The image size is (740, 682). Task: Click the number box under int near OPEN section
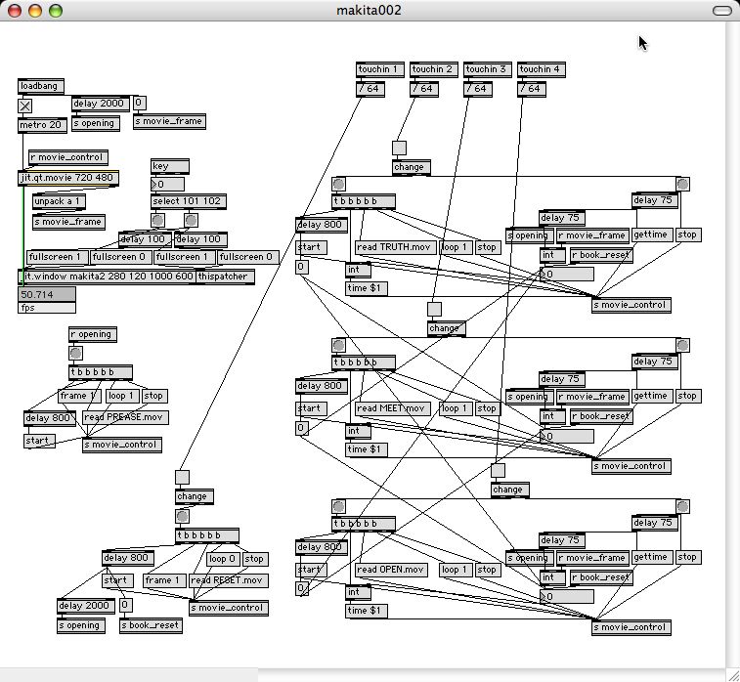[x=567, y=597]
